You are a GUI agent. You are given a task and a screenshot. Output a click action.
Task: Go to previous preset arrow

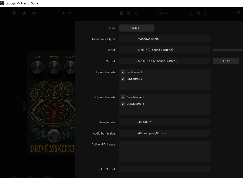coord(136,13)
